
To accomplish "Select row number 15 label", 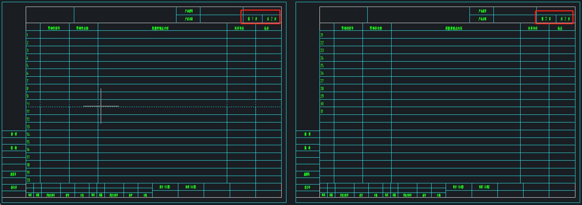I will (28, 142).
